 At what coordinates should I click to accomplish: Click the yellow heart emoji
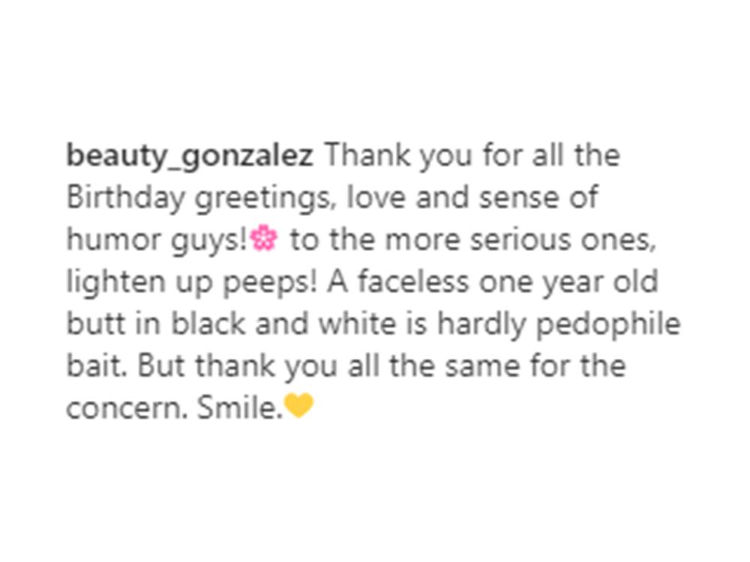point(298,408)
